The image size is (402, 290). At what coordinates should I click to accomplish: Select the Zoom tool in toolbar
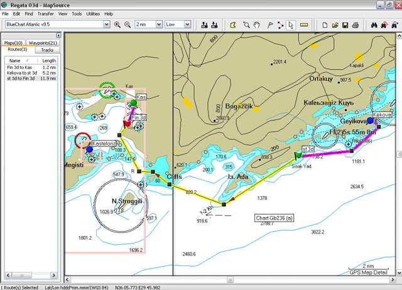click(246, 25)
